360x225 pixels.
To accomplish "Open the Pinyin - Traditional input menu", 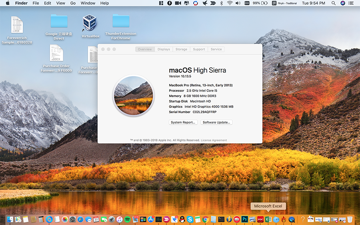I will pos(284,3).
